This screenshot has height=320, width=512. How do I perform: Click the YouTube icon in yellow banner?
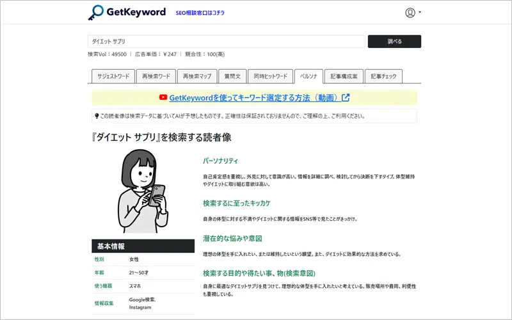click(163, 98)
